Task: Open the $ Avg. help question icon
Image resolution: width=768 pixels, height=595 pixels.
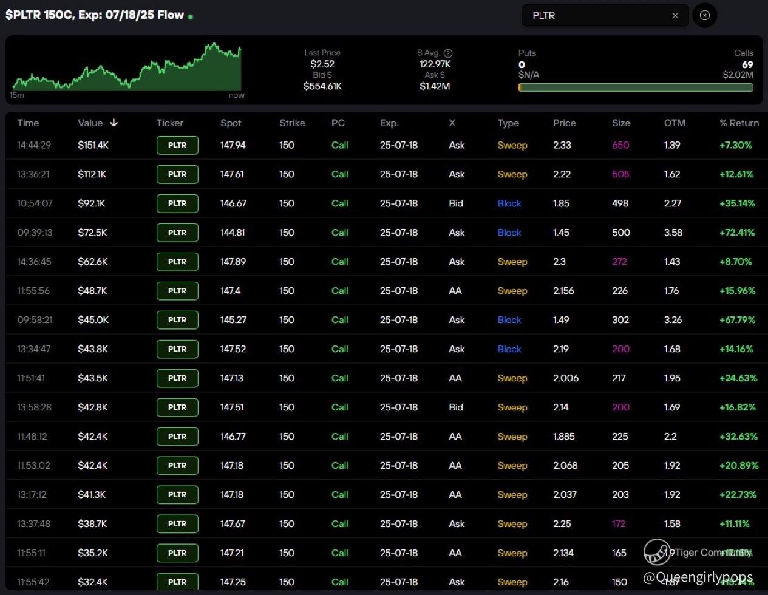Action: click(x=448, y=53)
